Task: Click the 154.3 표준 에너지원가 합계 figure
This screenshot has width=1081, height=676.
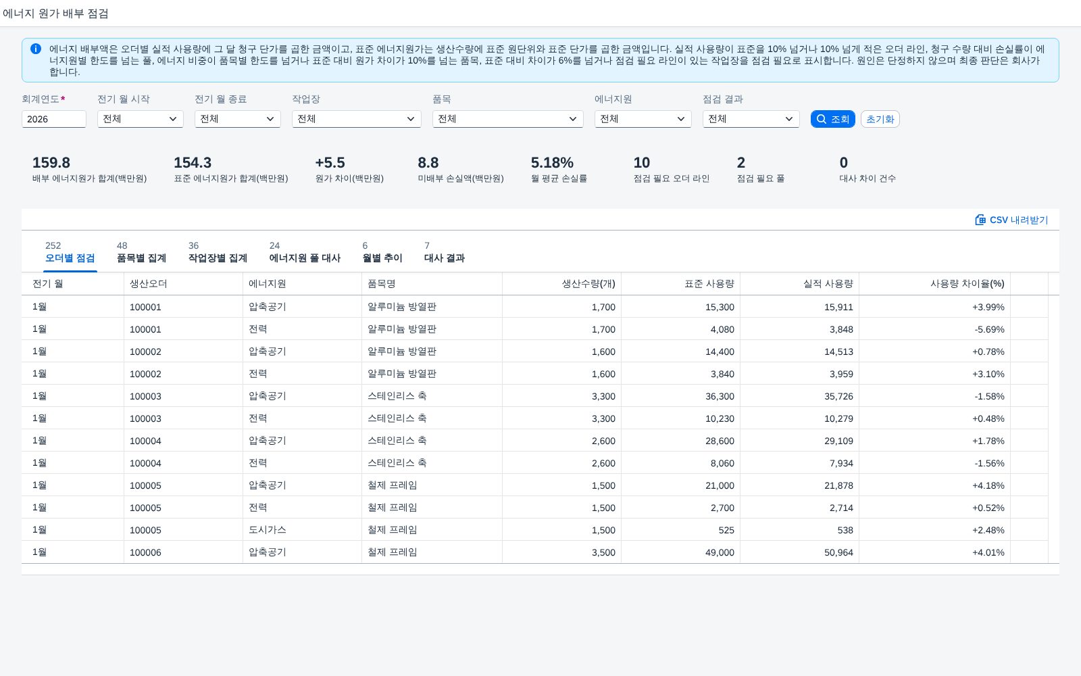Action: (193, 163)
